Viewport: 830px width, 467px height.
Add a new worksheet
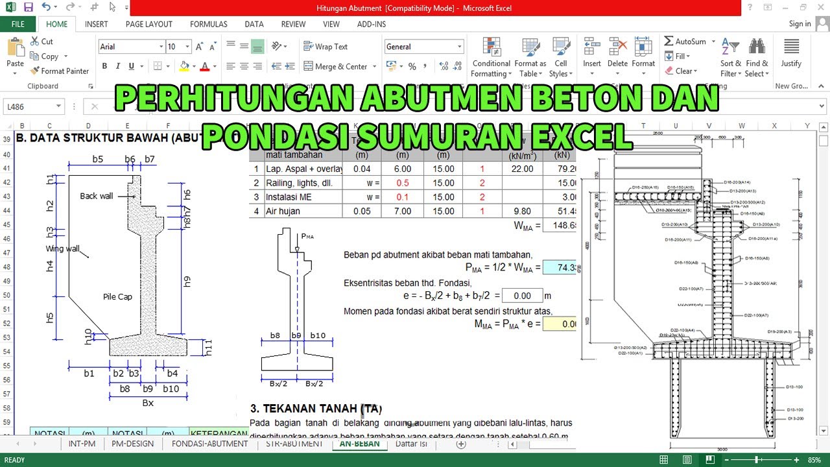pyautogui.click(x=461, y=444)
